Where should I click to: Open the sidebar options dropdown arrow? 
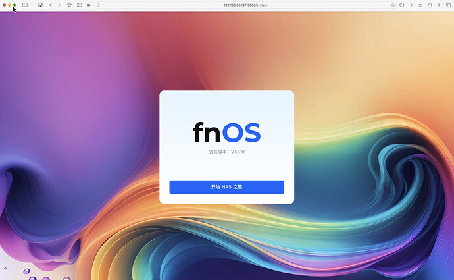[32, 5]
